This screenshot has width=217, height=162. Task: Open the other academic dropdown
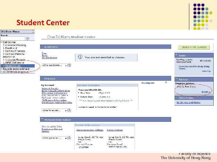[54, 65]
